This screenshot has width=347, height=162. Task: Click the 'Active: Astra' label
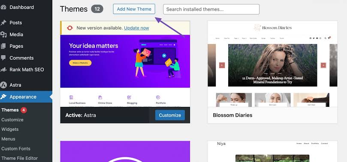pos(81,115)
